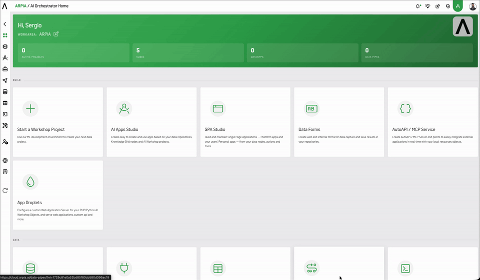This screenshot has width=480, height=280.
Task: Open the App Droplets card
Action: (x=58, y=195)
